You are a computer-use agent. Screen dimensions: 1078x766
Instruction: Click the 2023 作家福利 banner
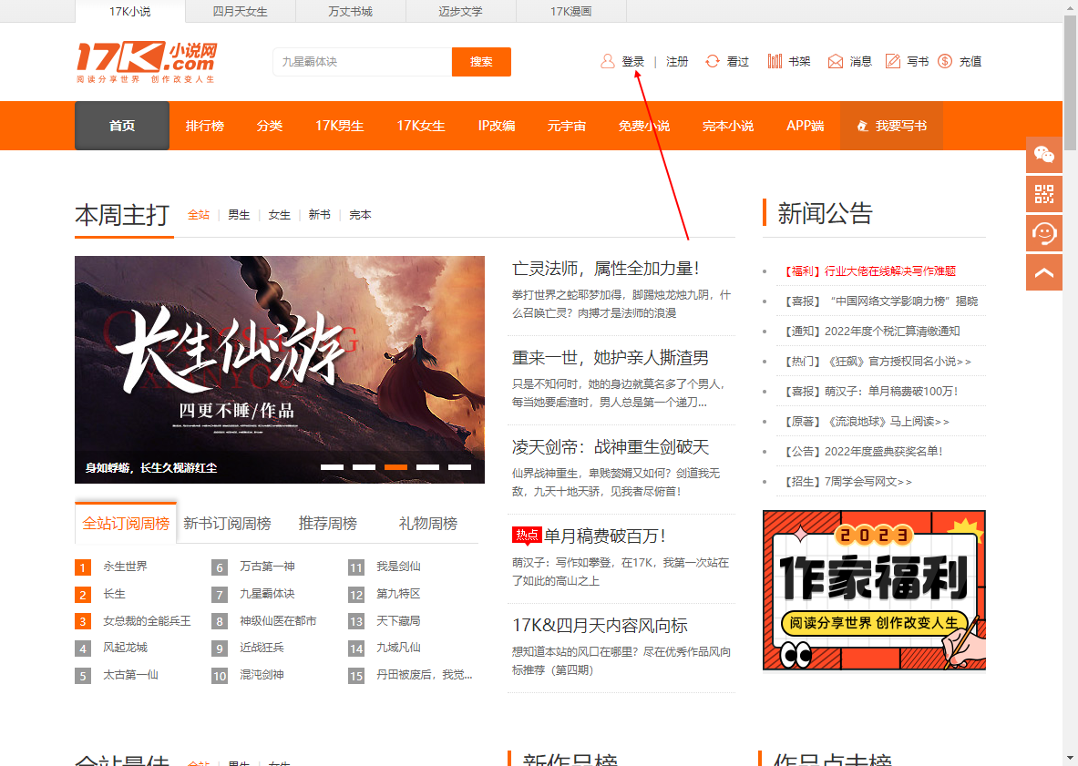pos(874,590)
